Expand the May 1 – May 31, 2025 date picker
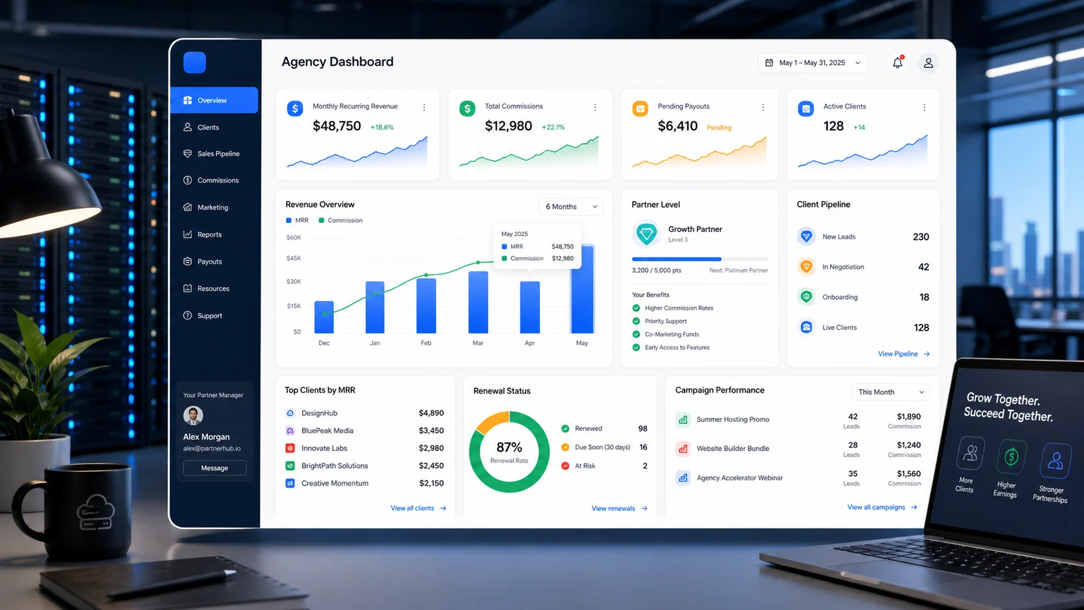 (x=813, y=63)
